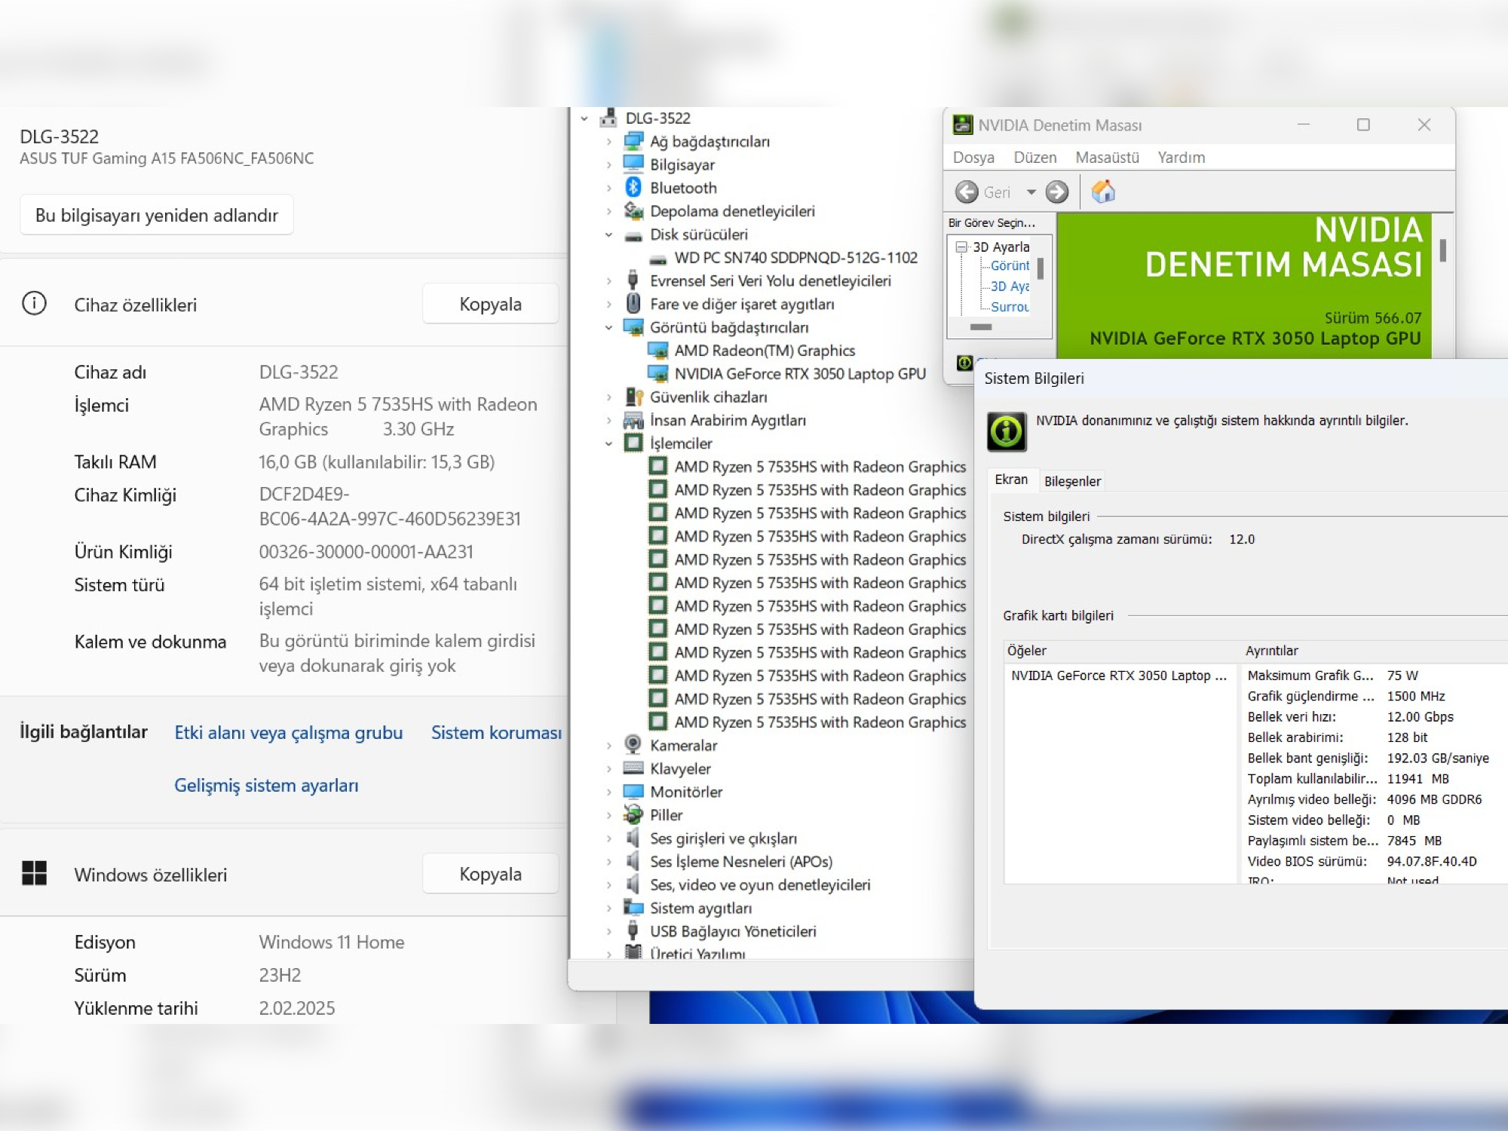1508x1131 pixels.
Task: Click the Disk sürücüleri drive icon
Action: pos(633,235)
